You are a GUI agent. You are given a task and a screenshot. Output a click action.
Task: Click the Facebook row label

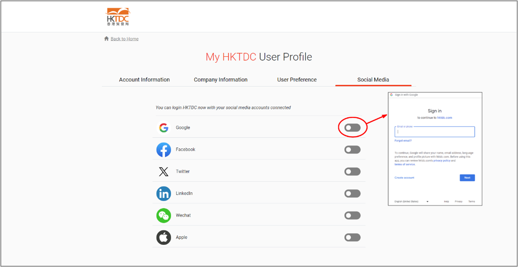tap(185, 150)
